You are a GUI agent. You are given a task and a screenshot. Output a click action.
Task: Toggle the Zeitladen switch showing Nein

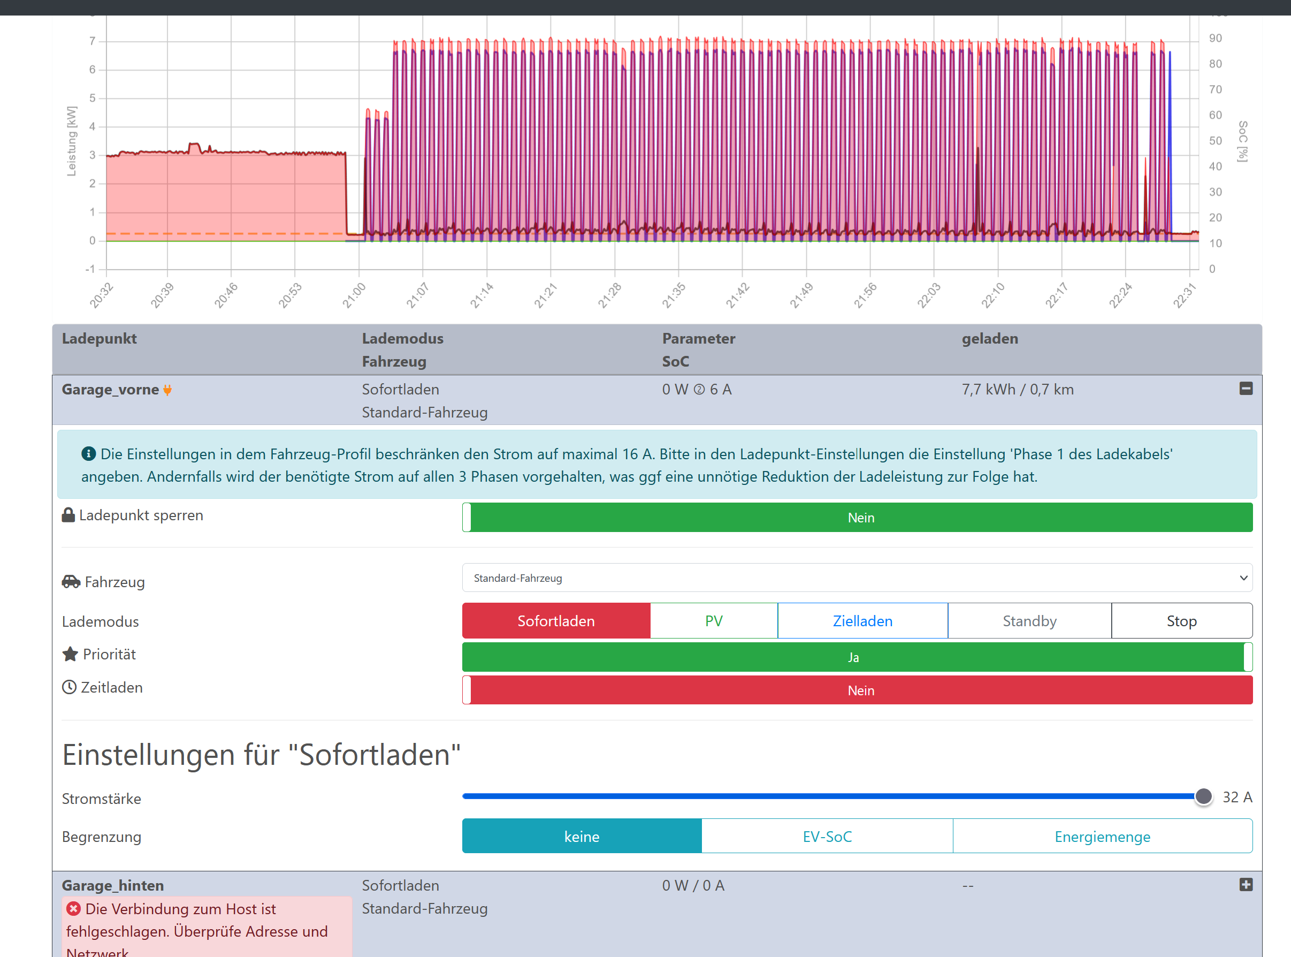point(857,690)
